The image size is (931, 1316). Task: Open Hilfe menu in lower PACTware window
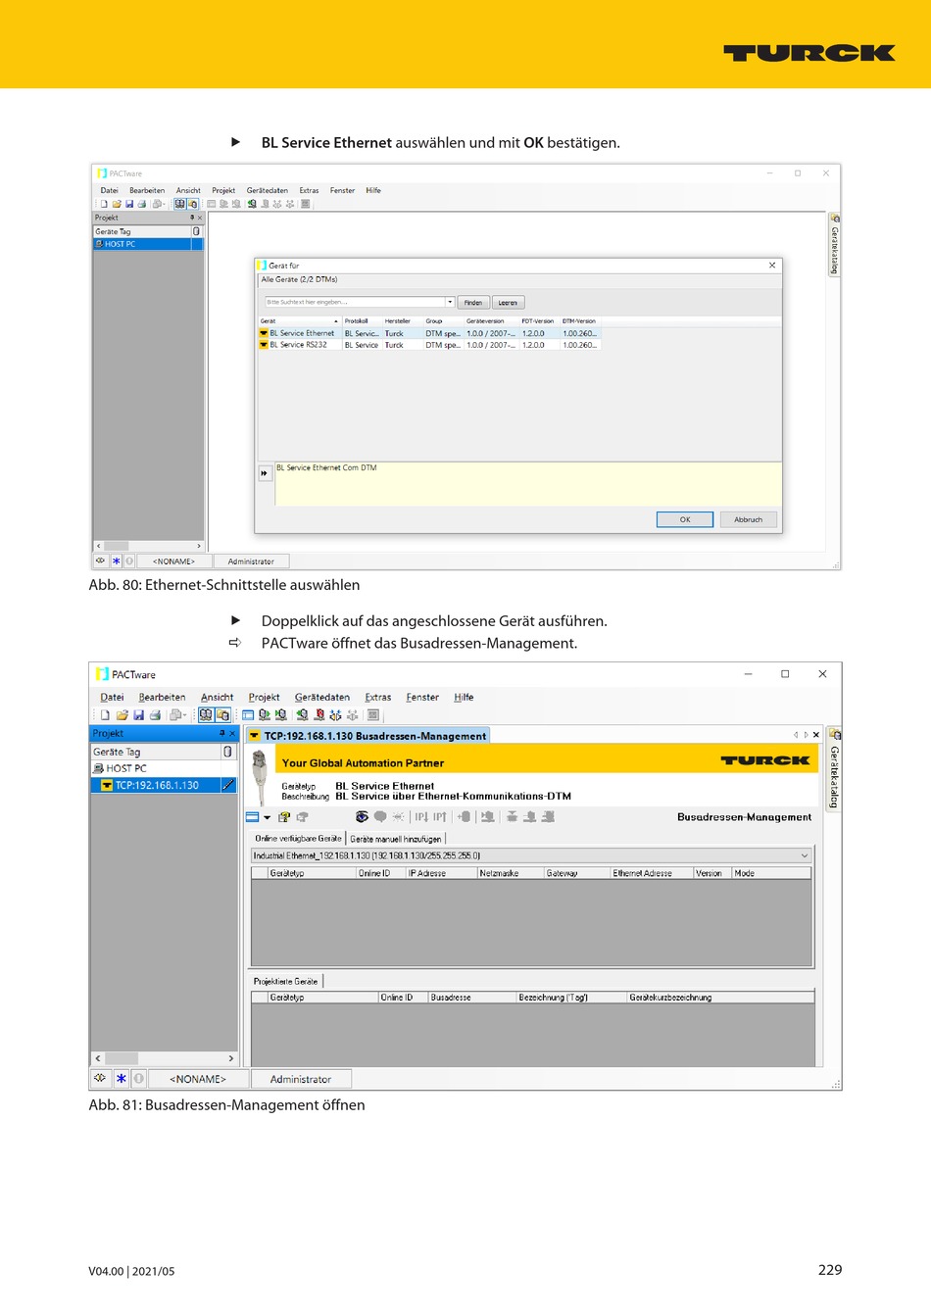coord(464,698)
